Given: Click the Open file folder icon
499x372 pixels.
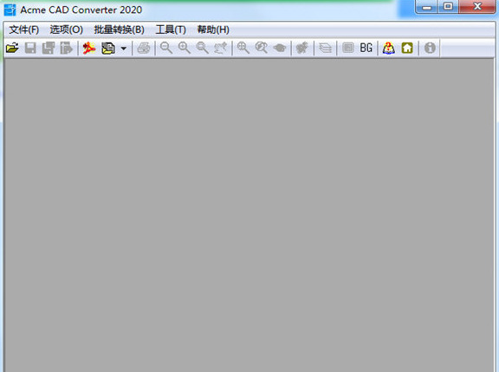Looking at the screenshot, I should (x=12, y=48).
